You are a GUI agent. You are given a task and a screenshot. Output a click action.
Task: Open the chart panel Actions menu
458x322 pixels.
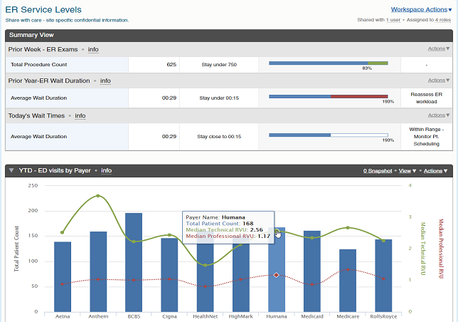coord(434,171)
